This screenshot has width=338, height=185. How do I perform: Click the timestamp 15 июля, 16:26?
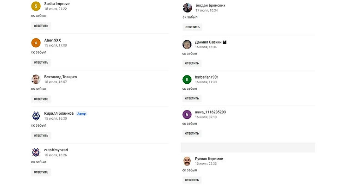pyautogui.click(x=56, y=155)
